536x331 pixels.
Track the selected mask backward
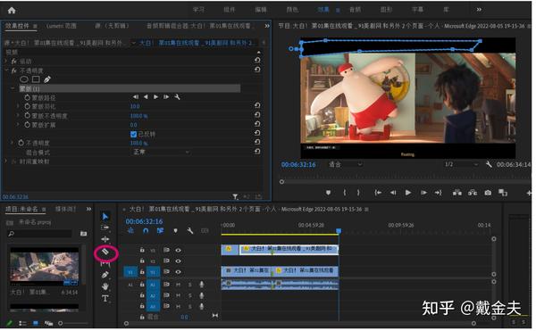point(146,97)
